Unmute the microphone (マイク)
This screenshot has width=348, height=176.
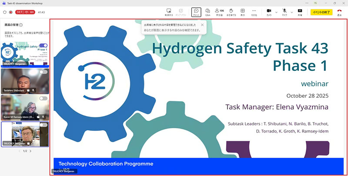(x=284, y=11)
